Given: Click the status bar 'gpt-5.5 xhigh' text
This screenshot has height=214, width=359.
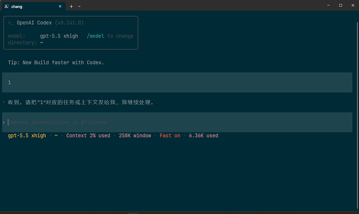Looking at the screenshot, I should (27, 136).
